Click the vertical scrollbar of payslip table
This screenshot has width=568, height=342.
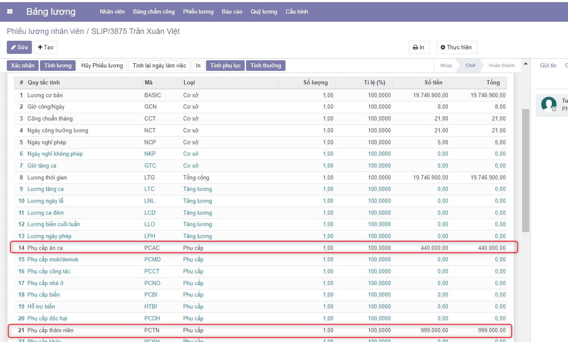(x=526, y=170)
